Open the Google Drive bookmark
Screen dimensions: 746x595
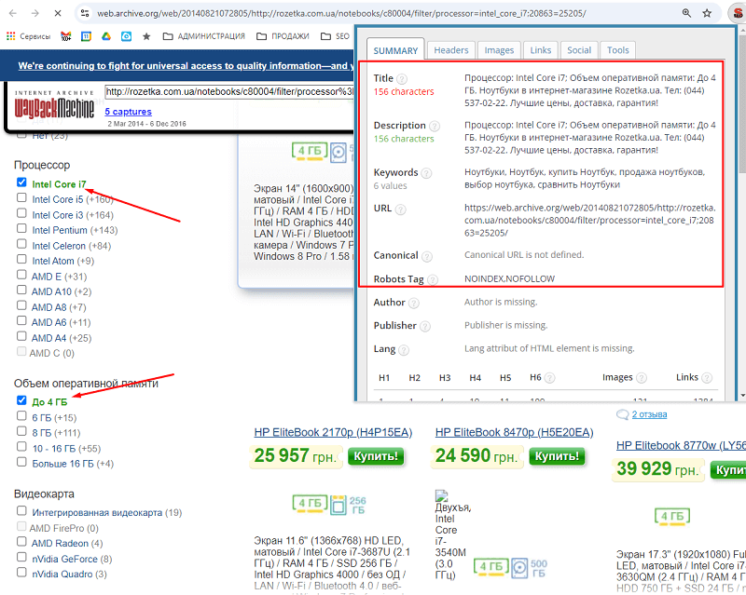coord(106,36)
